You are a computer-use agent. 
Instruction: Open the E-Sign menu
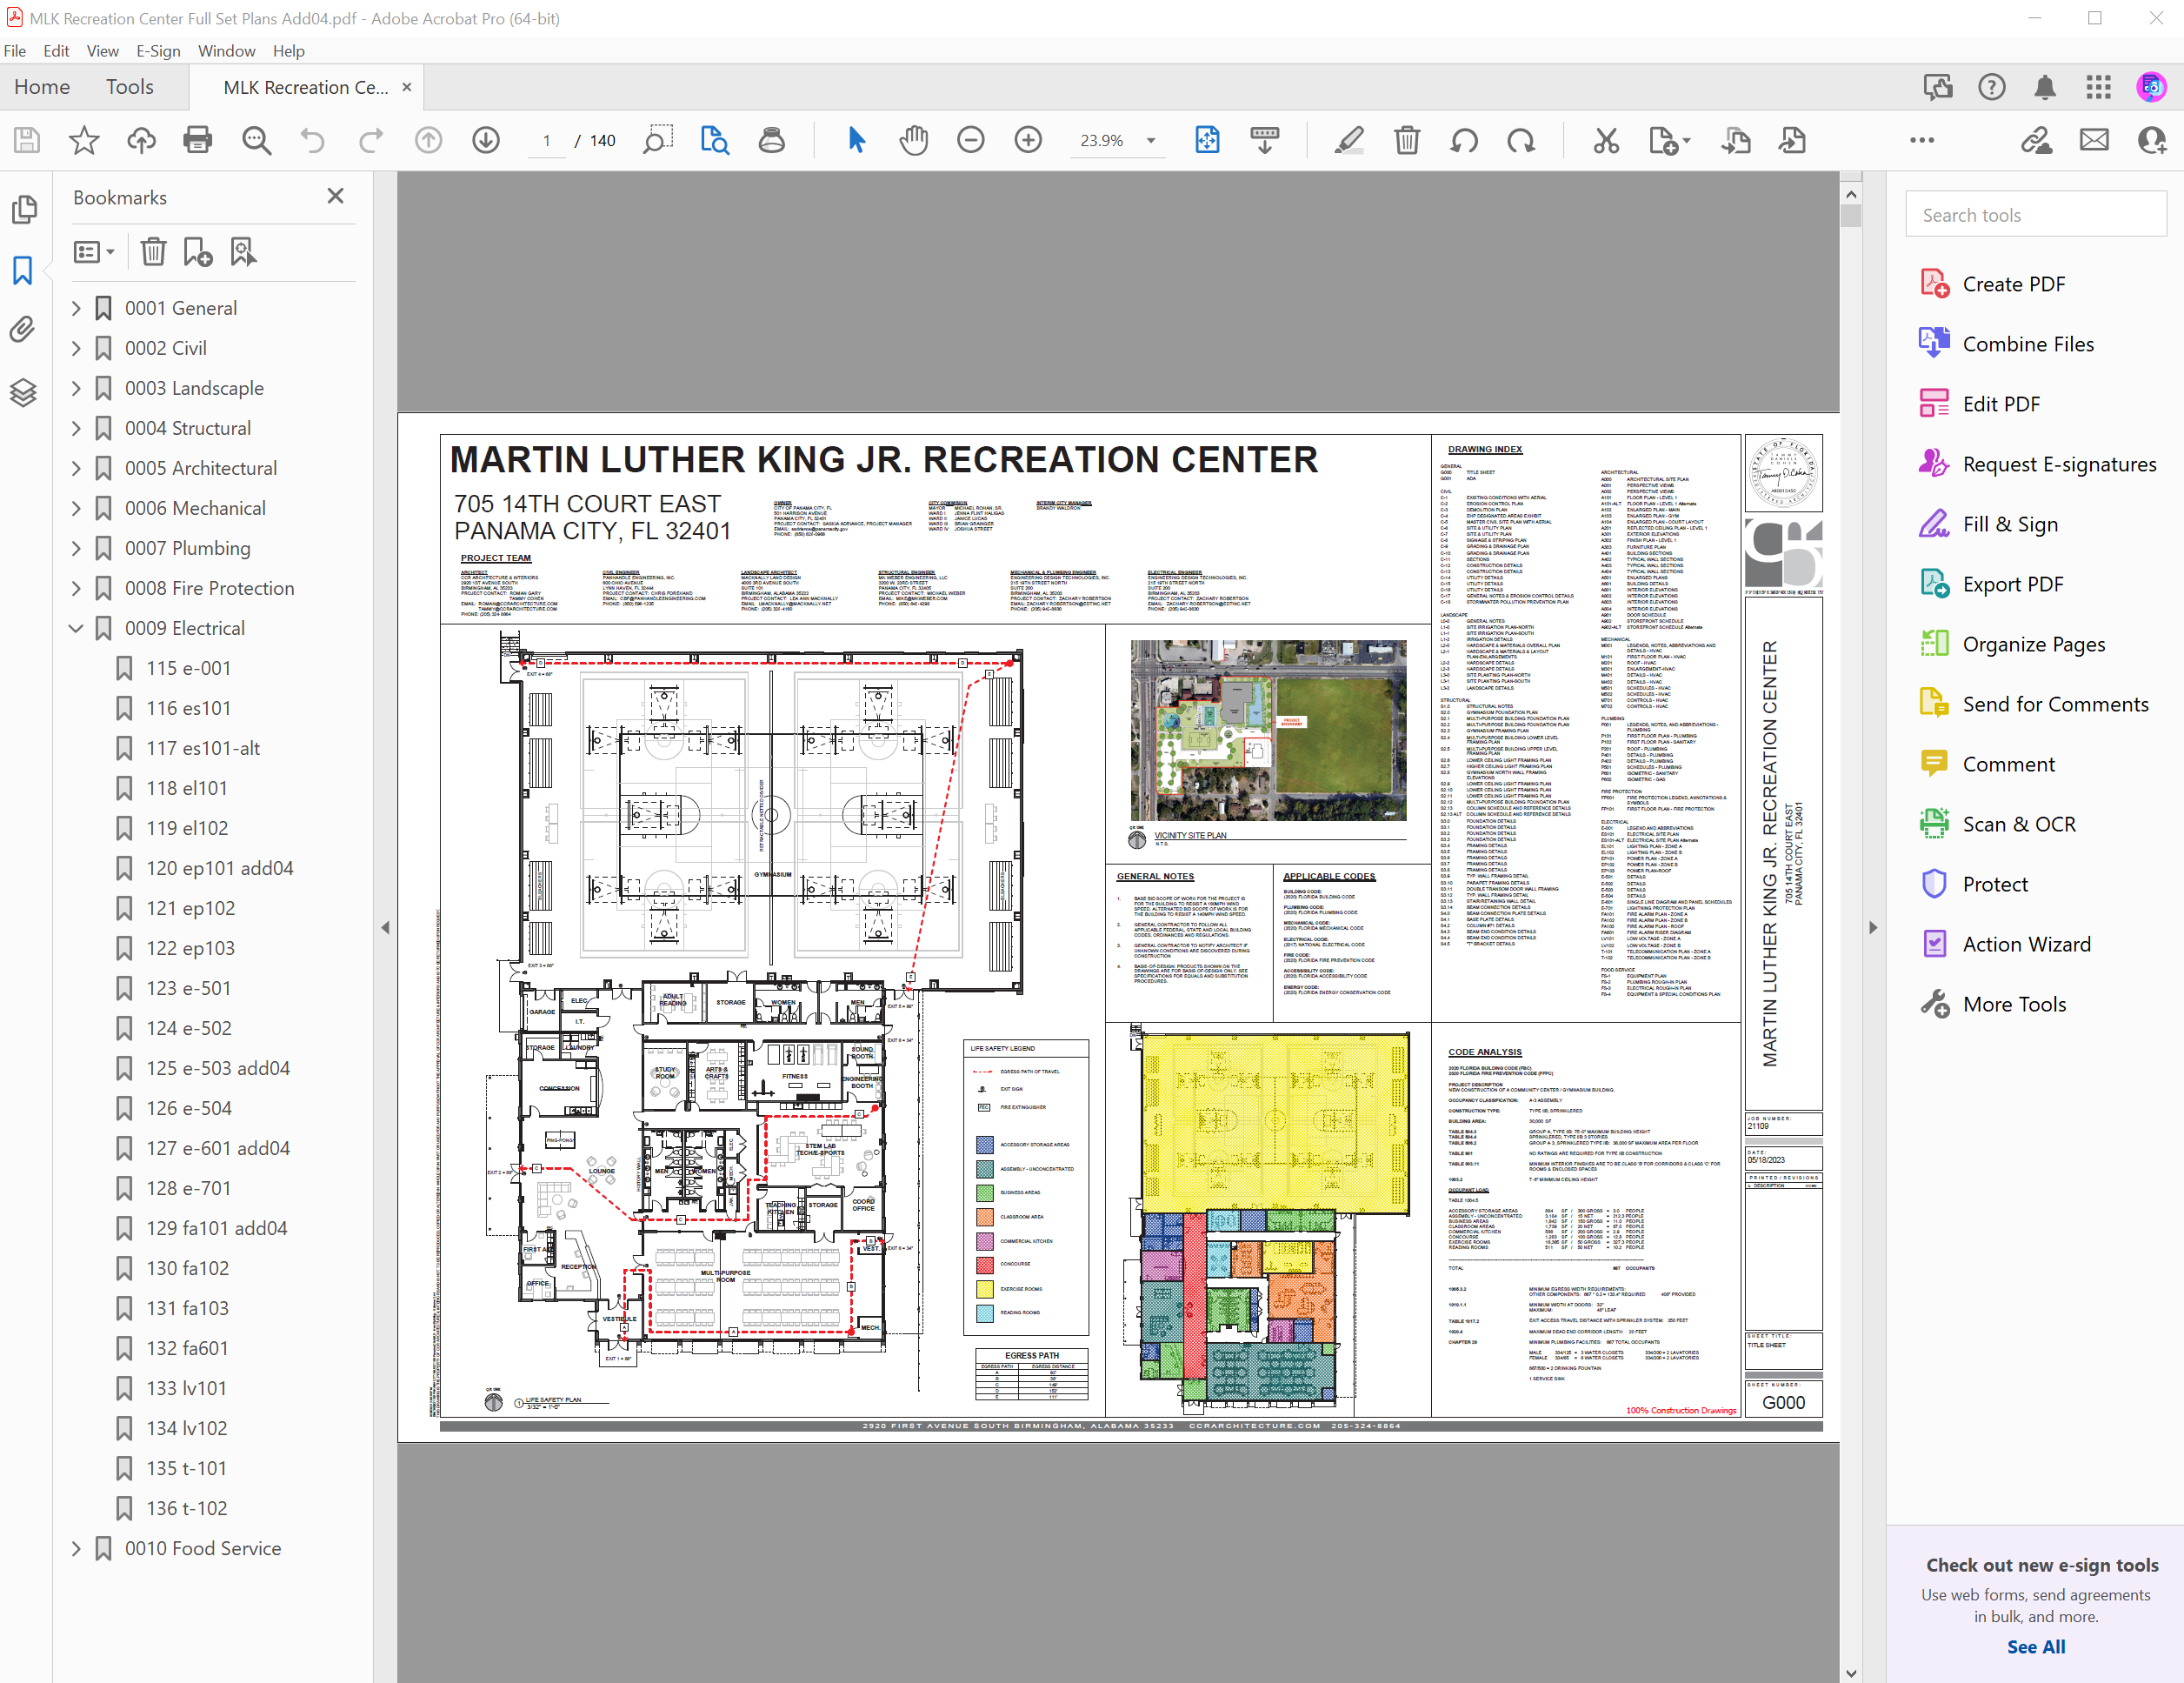(x=158, y=51)
